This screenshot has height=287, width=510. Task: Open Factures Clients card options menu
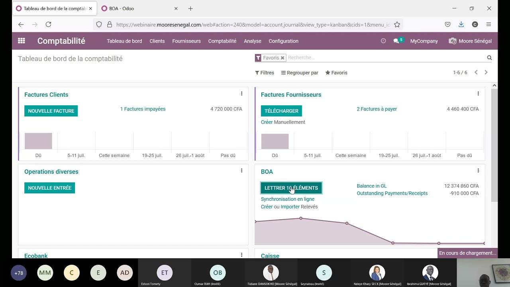pyautogui.click(x=241, y=94)
